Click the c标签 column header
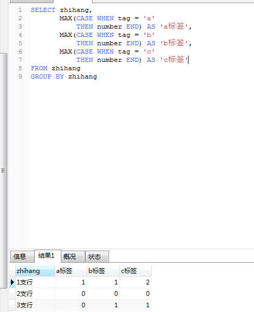This screenshot has height=312, width=254. (136, 271)
